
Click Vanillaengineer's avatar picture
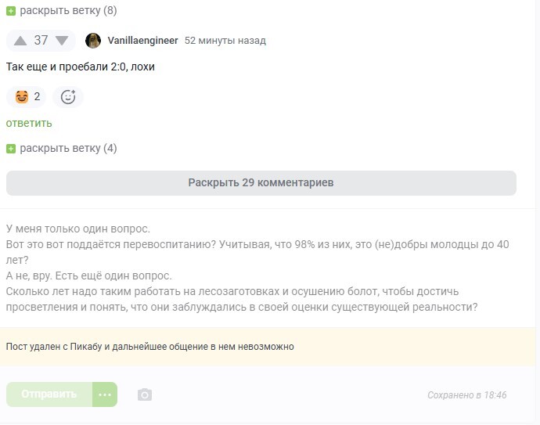pyautogui.click(x=93, y=41)
